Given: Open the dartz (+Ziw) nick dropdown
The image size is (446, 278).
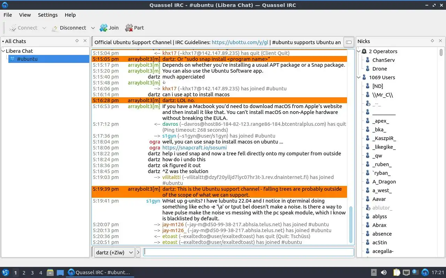Looking at the screenshot, I should coord(114,252).
